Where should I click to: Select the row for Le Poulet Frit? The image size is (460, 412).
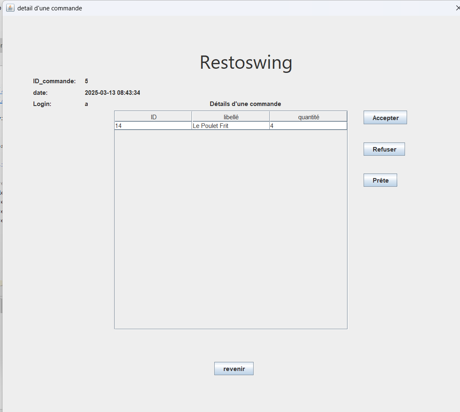pos(230,125)
